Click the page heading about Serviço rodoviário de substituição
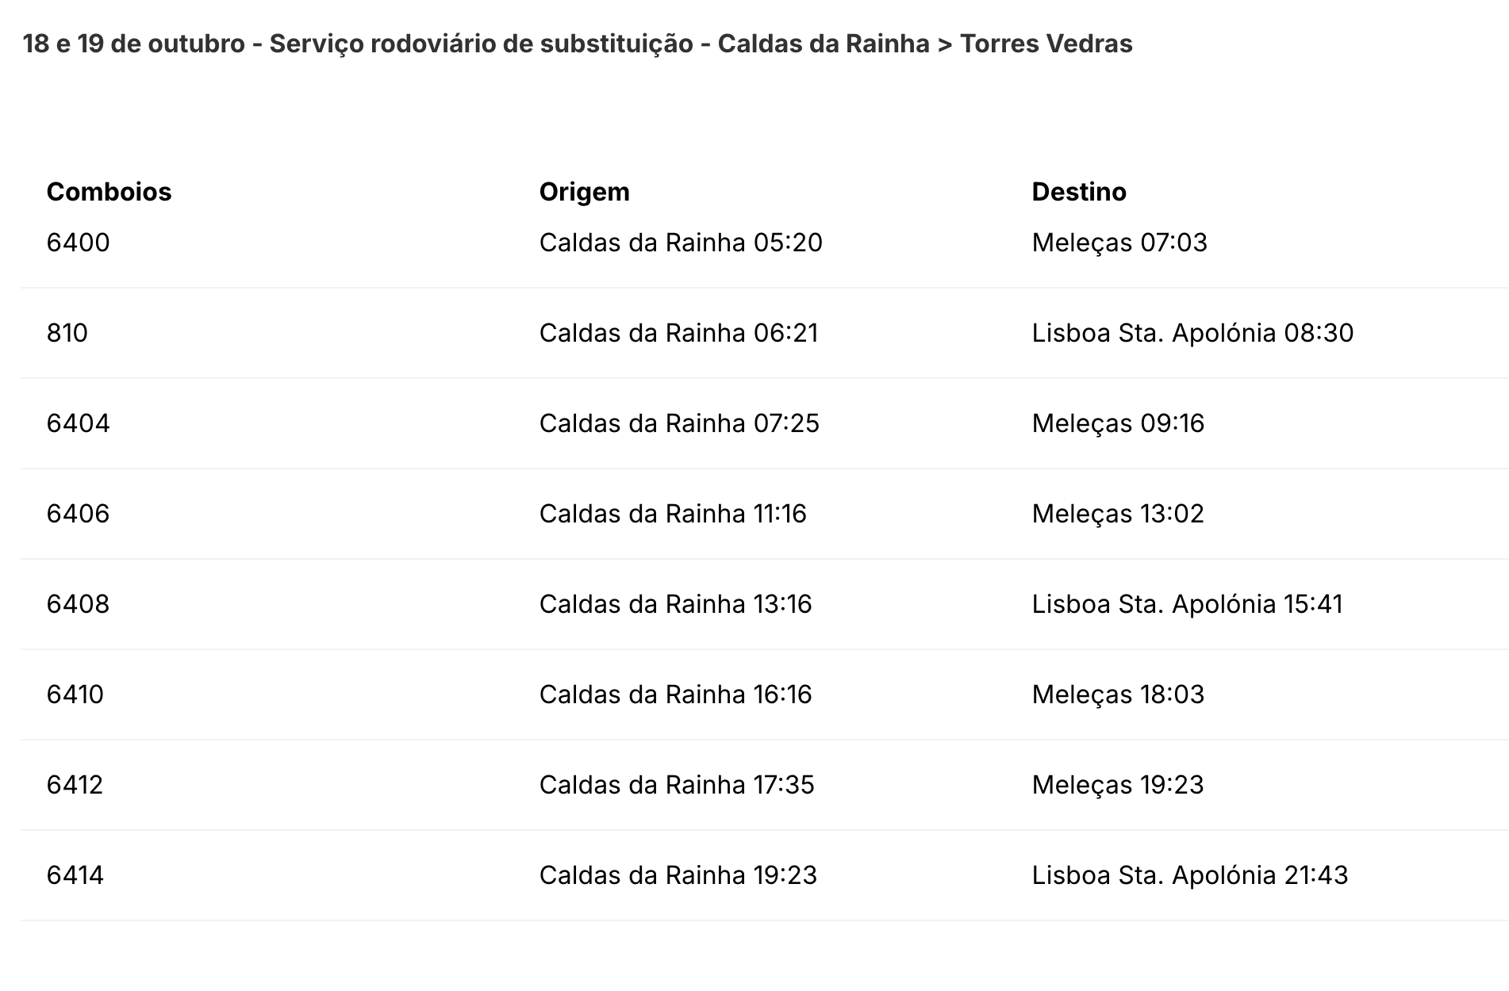The height and width of the screenshot is (991, 1509). point(577,44)
